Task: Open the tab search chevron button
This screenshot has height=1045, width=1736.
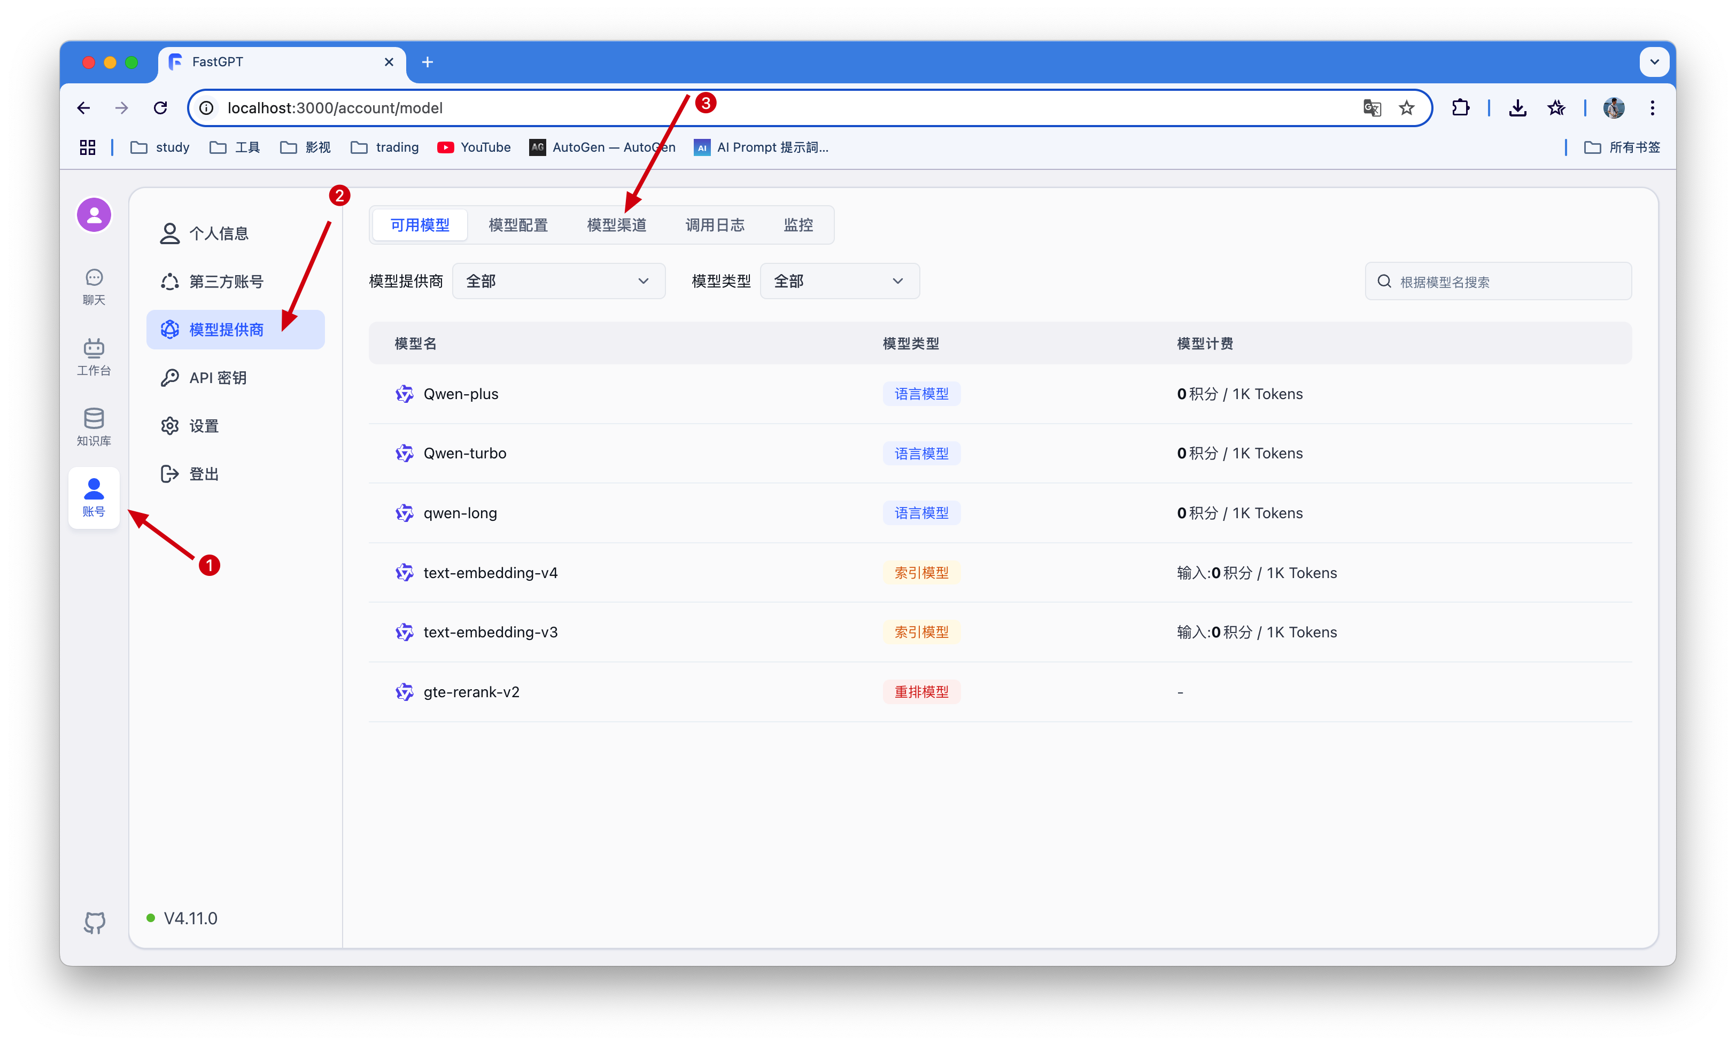Action: pos(1654,62)
